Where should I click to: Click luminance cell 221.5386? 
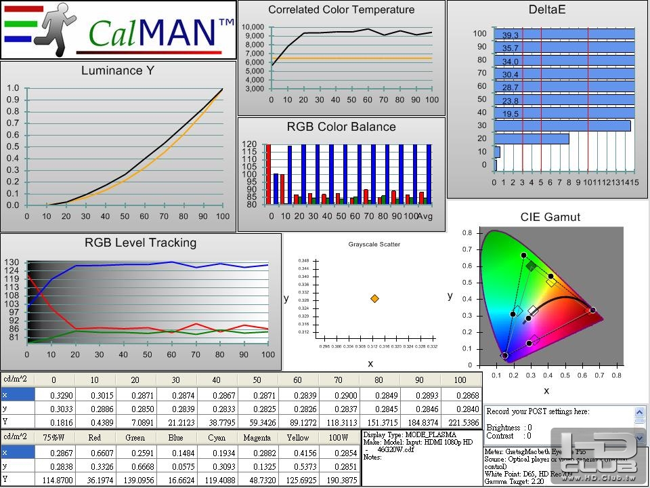coord(461,422)
